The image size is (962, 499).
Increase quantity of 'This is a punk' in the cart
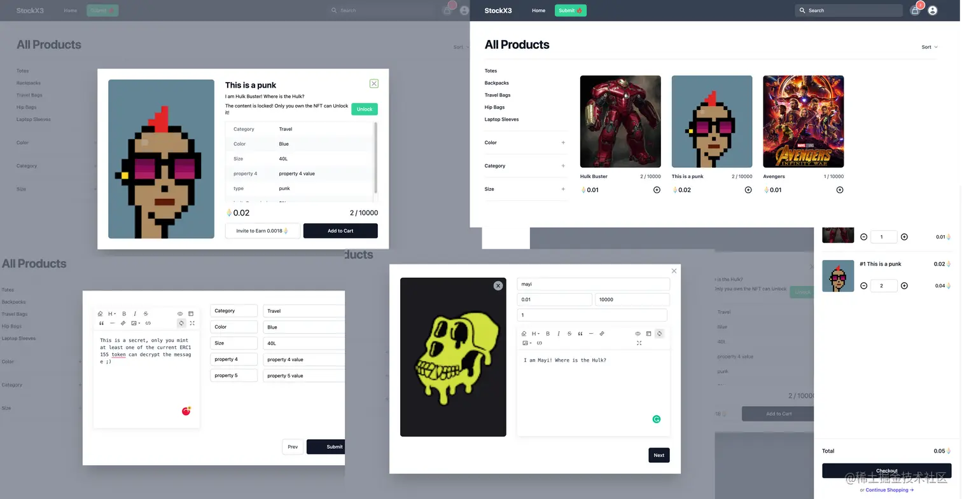click(x=904, y=286)
